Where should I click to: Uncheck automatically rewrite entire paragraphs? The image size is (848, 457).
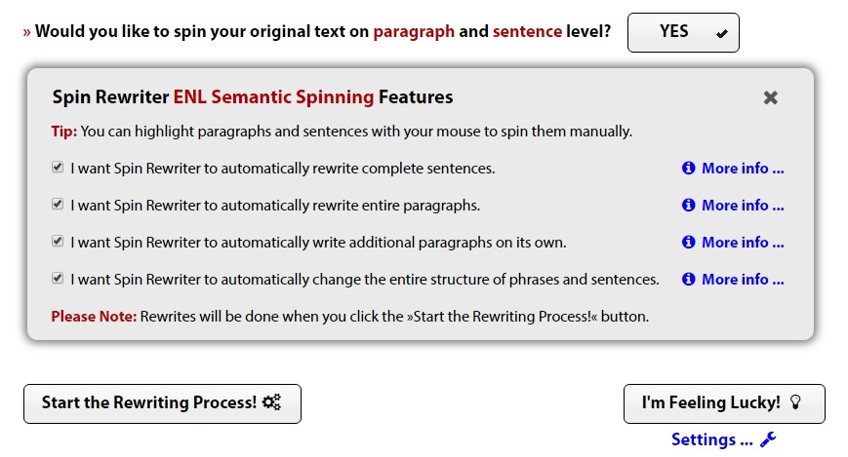click(58, 205)
